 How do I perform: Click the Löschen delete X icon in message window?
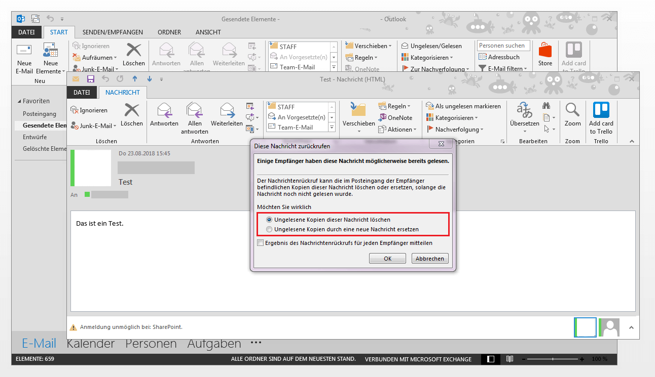click(132, 110)
